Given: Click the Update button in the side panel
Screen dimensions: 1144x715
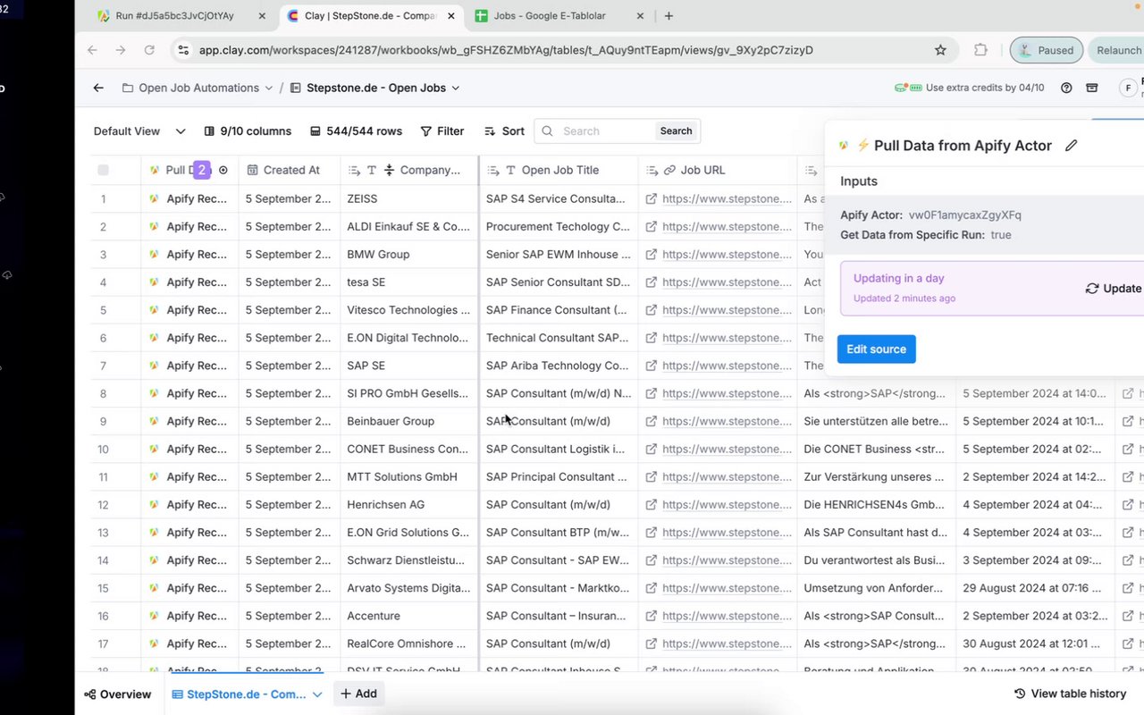Looking at the screenshot, I should point(1114,289).
